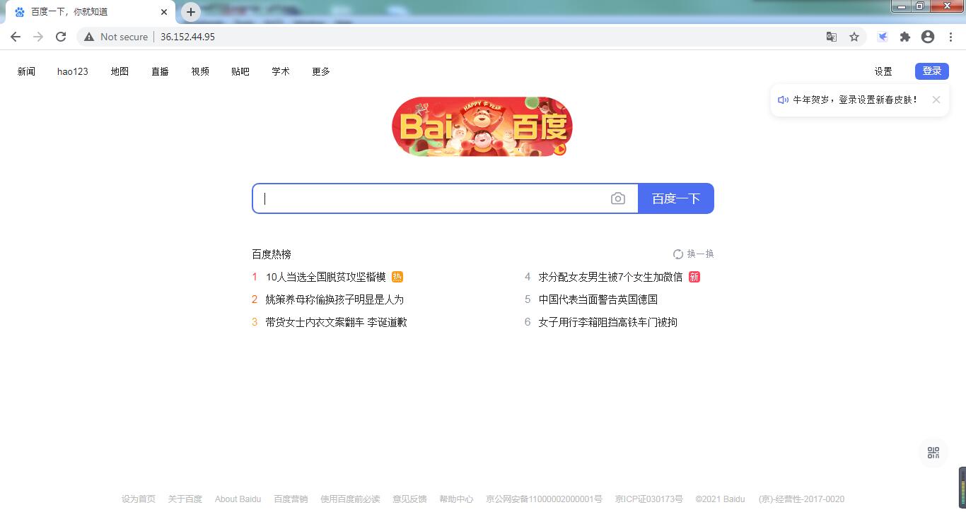Click the 换一换 text link
The width and height of the screenshot is (966, 512).
tap(700, 254)
